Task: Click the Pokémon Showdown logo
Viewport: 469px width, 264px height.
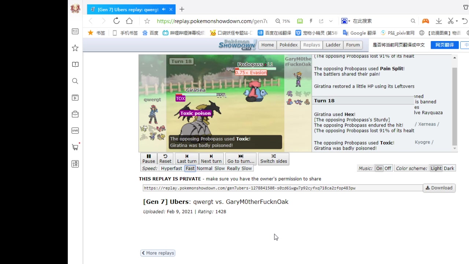Action: [237, 45]
